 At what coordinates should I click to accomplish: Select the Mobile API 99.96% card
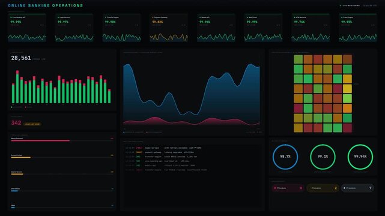216,28
